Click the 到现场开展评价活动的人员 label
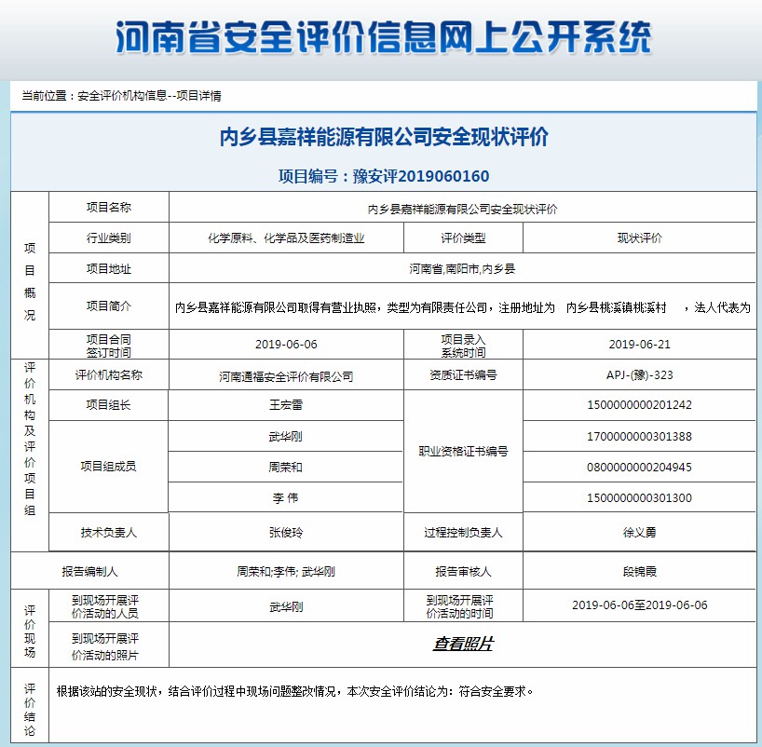Screen dimensions: 762x747 click(x=105, y=606)
